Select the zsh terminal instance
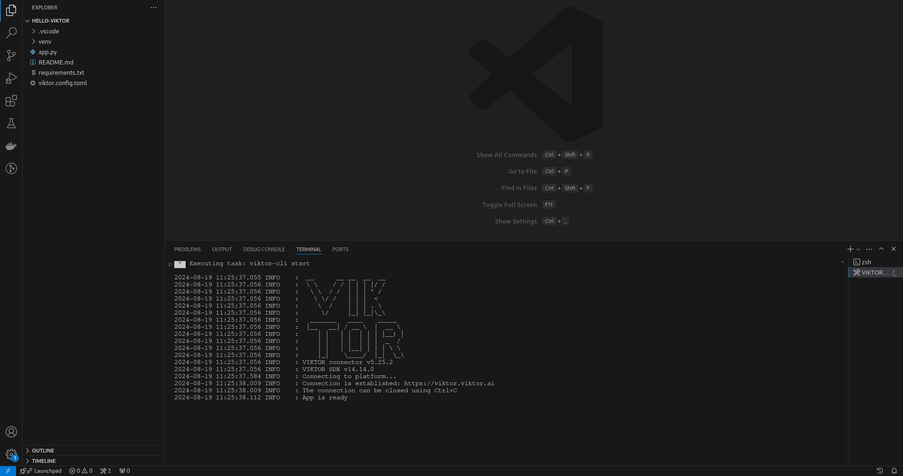Screen dimensions: 903x476 coord(866,262)
